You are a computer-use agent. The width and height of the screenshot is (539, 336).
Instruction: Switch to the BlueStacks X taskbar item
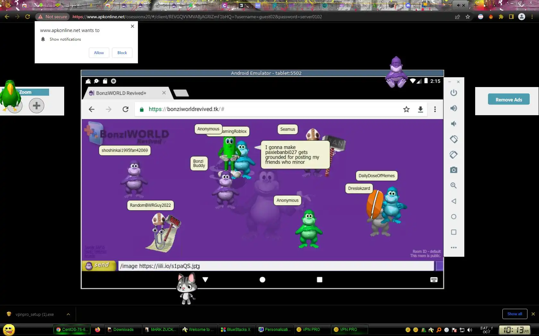pos(236,330)
